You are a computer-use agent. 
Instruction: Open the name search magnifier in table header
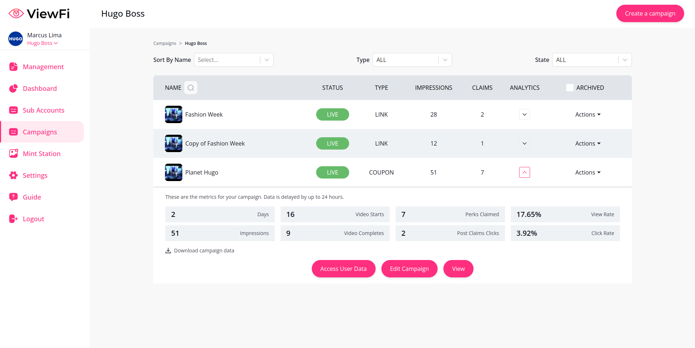point(190,87)
